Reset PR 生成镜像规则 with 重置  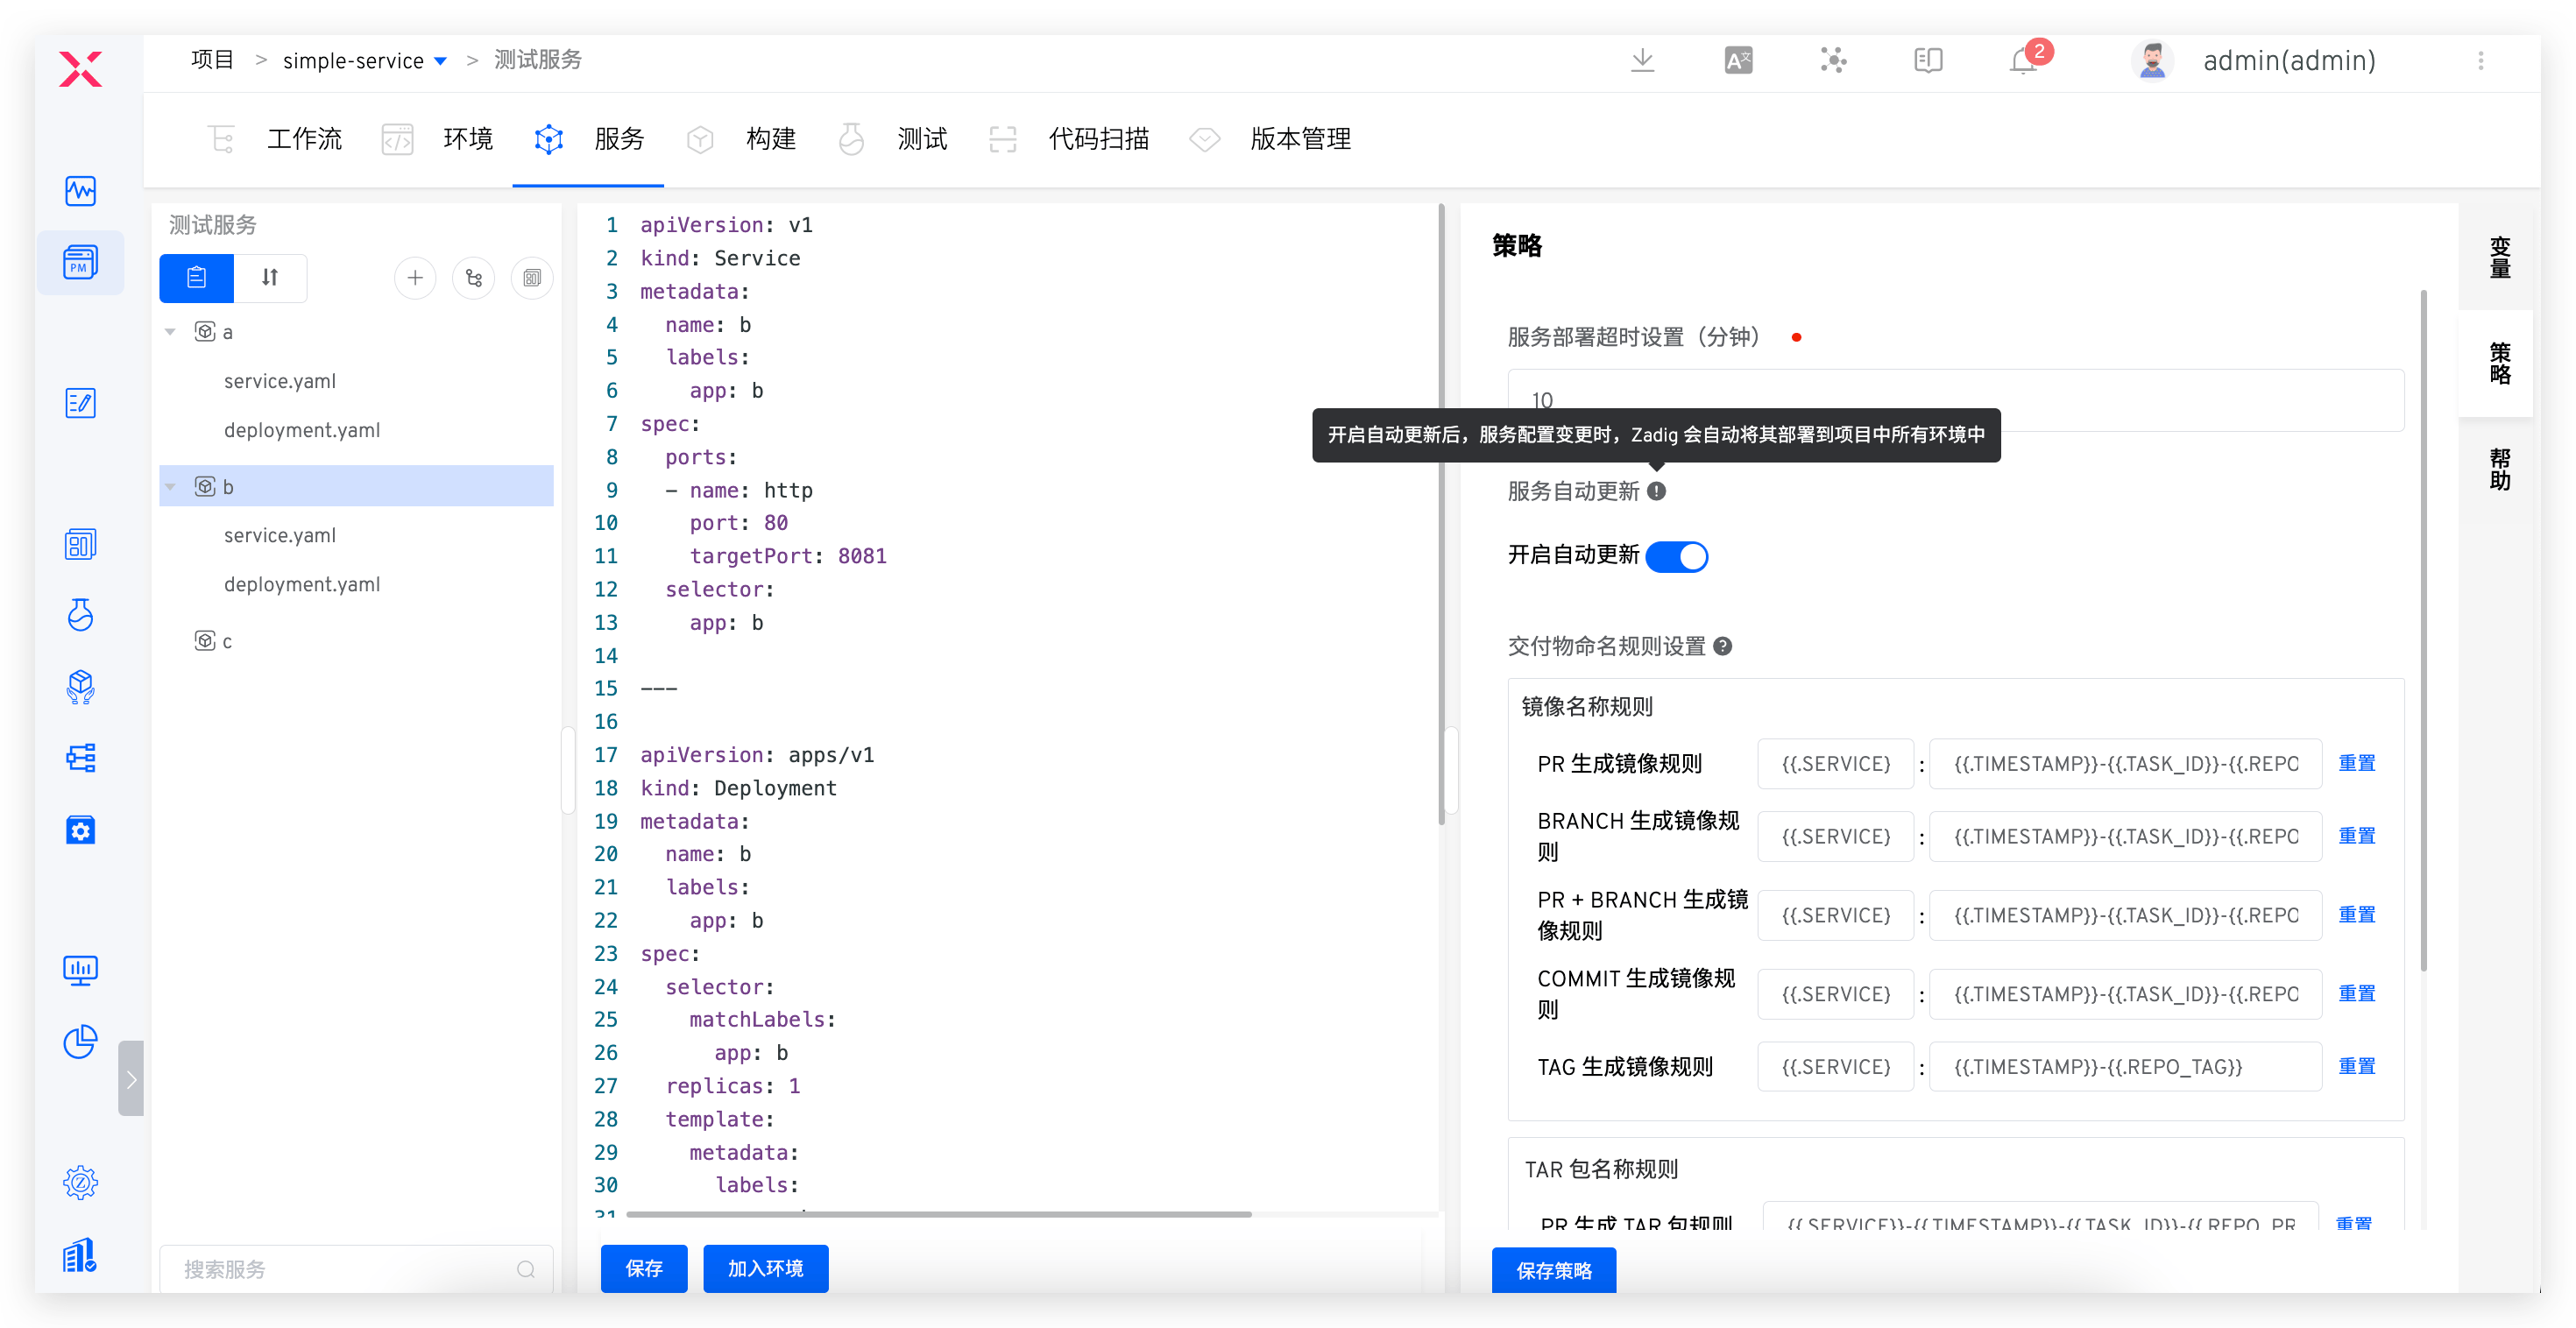pos(2356,763)
